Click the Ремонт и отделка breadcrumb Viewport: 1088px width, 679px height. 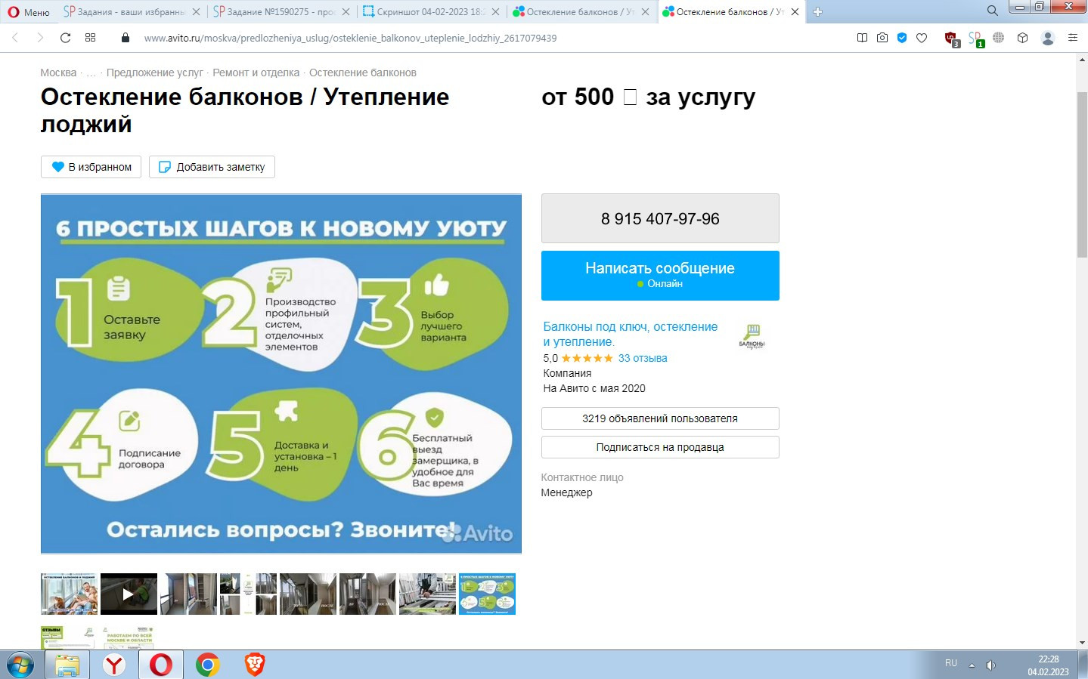point(256,73)
